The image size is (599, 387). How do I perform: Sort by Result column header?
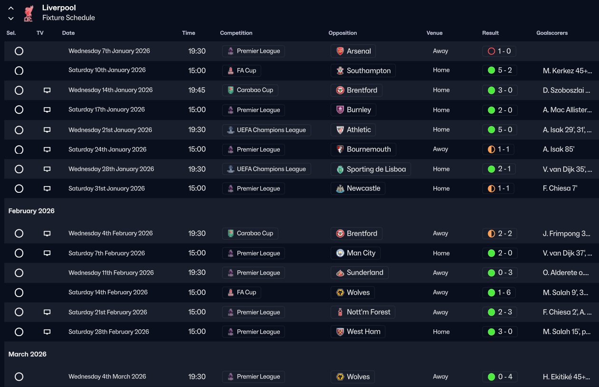pos(491,33)
